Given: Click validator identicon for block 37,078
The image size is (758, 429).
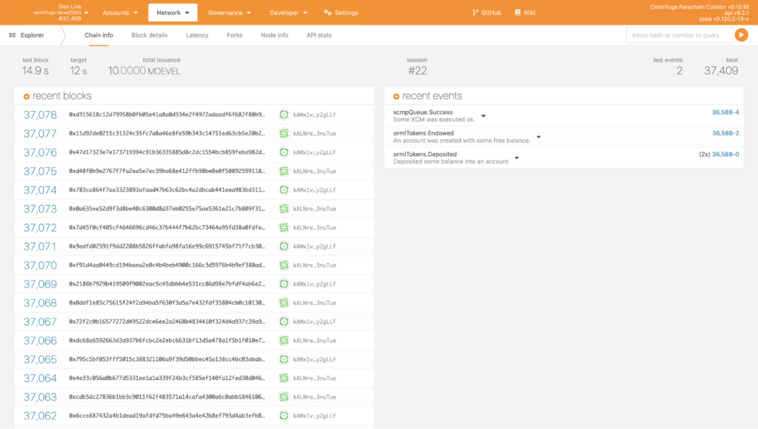Looking at the screenshot, I should [284, 115].
